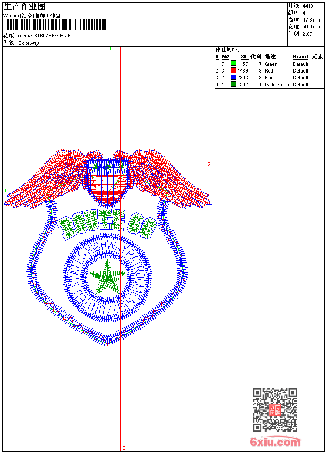This screenshot has height=452, width=326.
Task: Click the Colorway 1 label
Action: coord(30,43)
